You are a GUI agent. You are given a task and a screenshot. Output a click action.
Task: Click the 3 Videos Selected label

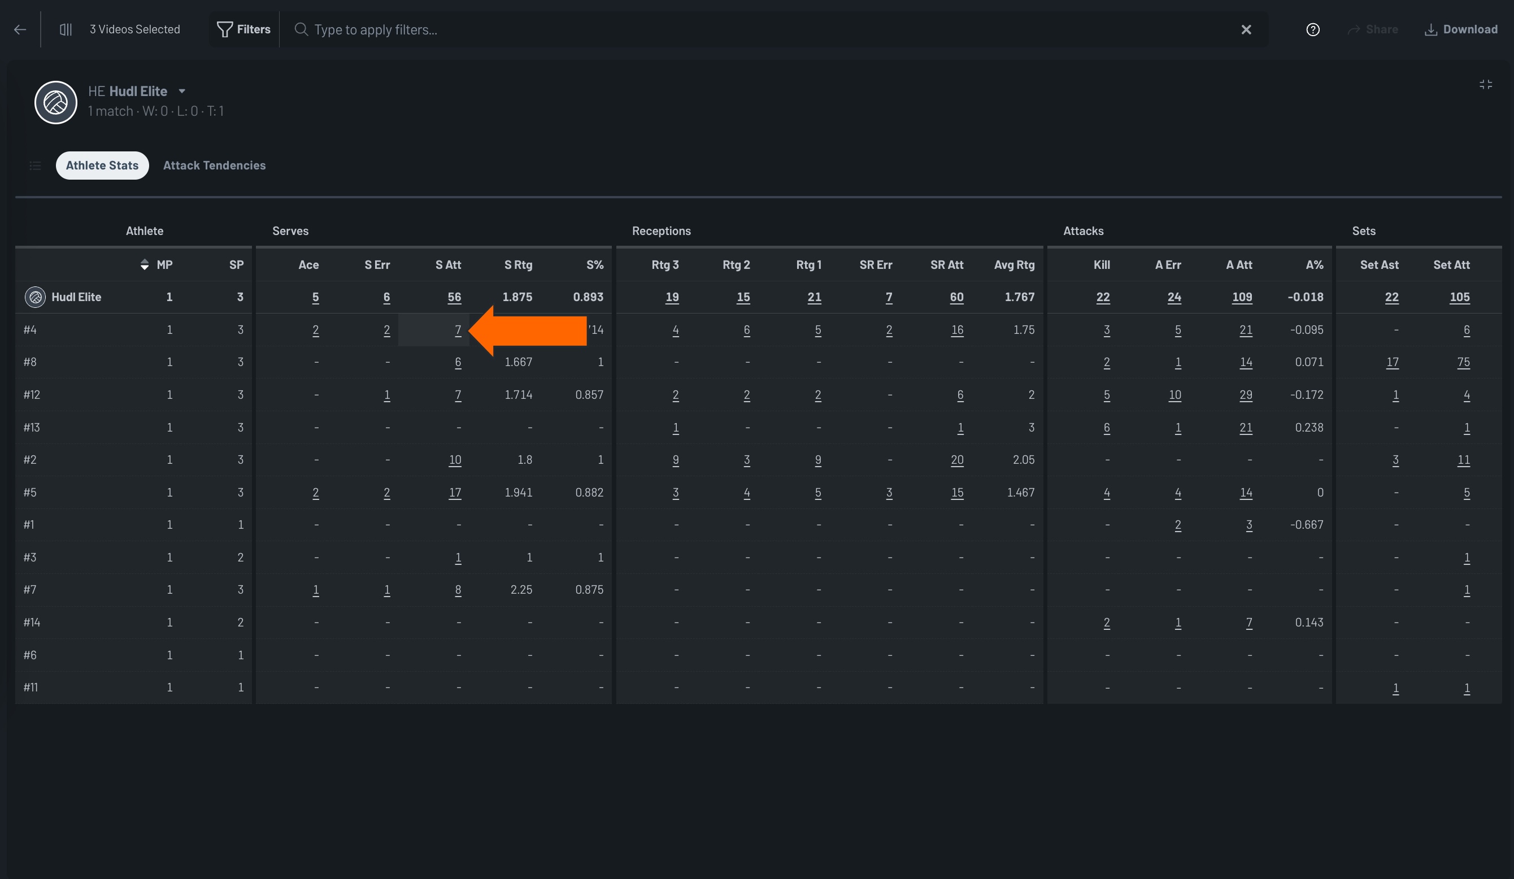click(x=134, y=29)
